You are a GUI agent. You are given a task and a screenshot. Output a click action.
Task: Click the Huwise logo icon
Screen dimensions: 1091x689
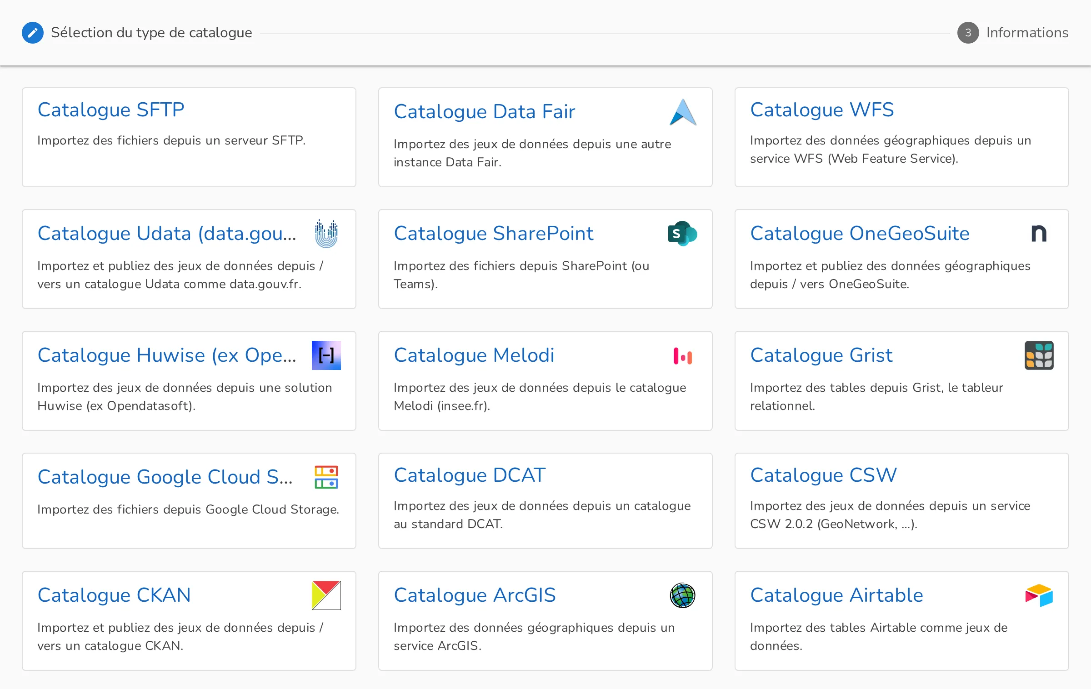[x=326, y=355]
